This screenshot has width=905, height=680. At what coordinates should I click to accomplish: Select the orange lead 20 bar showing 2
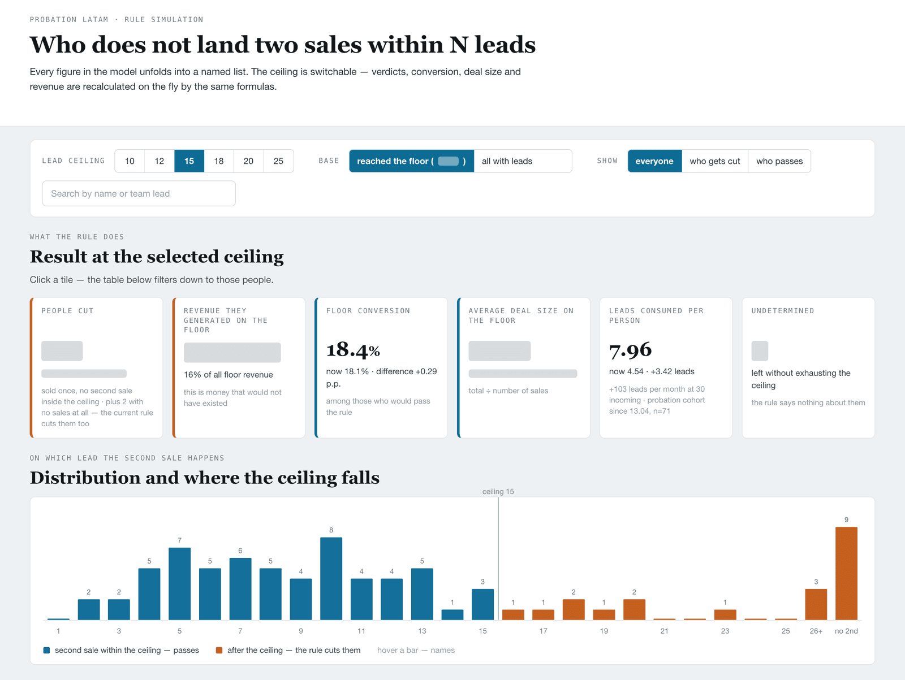[x=634, y=609]
